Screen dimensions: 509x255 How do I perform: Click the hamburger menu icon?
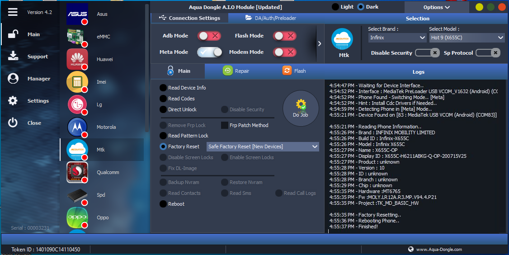click(13, 12)
